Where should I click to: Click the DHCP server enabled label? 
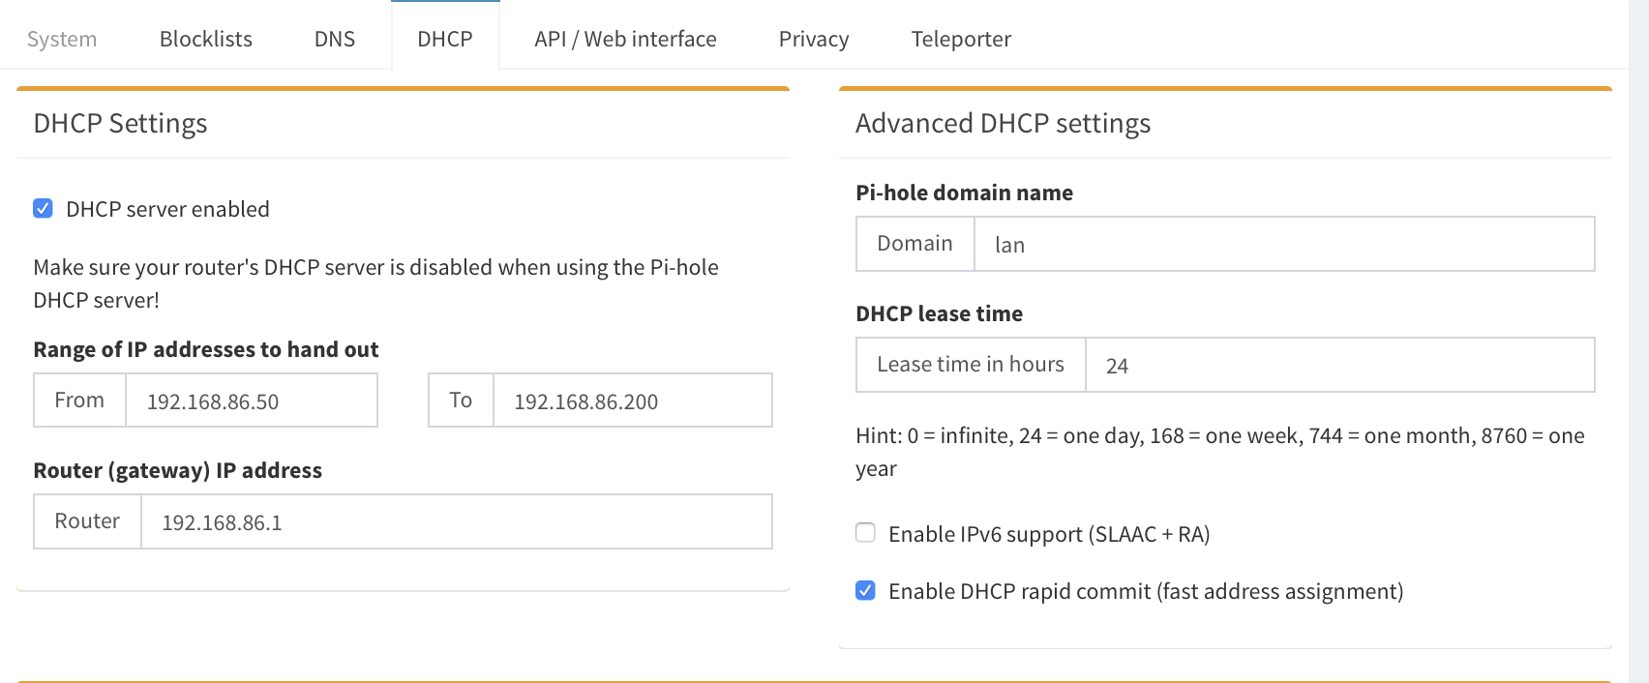pos(167,209)
